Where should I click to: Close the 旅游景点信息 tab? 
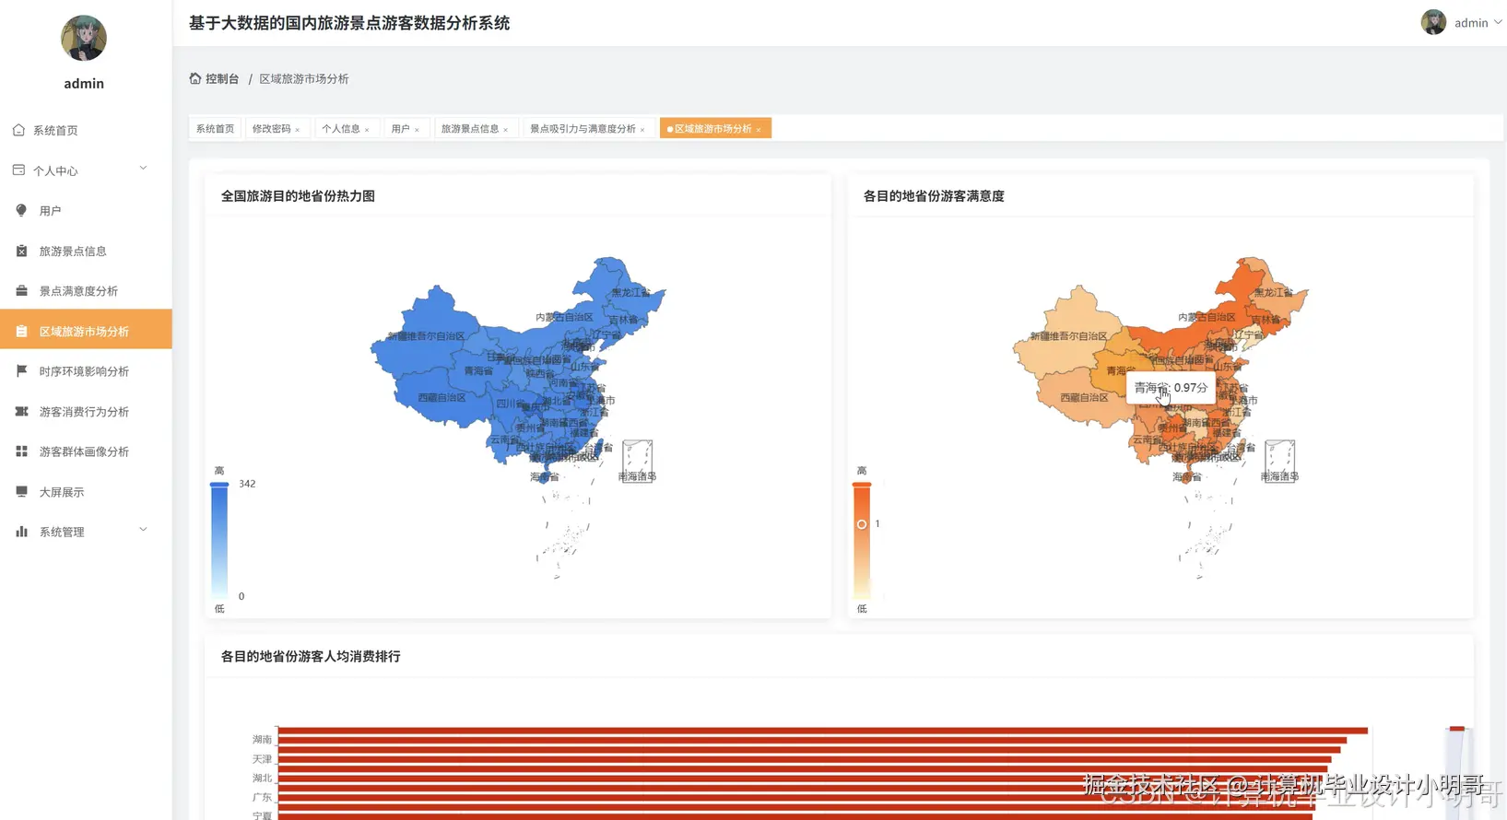[506, 130]
